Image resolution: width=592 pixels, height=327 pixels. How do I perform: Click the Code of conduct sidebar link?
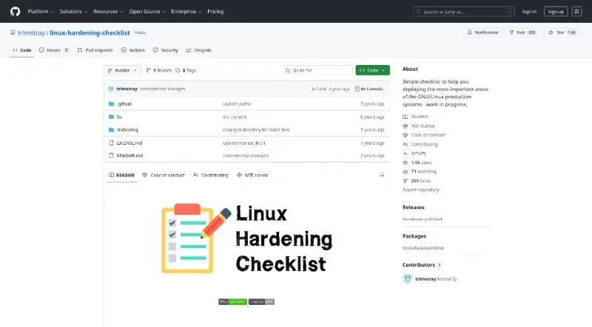pyautogui.click(x=424, y=135)
